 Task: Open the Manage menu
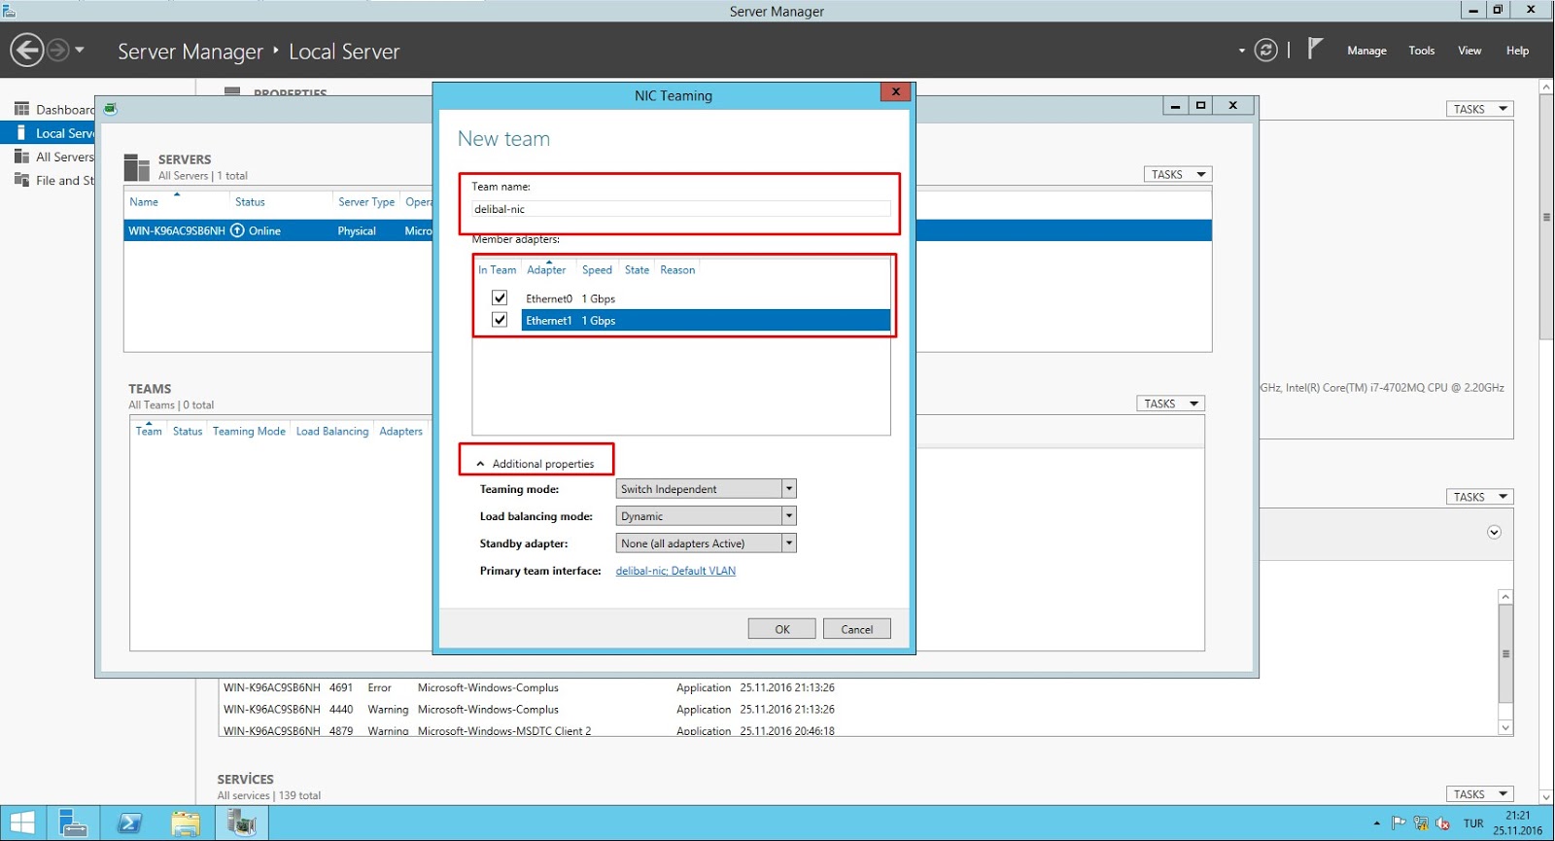(x=1365, y=51)
